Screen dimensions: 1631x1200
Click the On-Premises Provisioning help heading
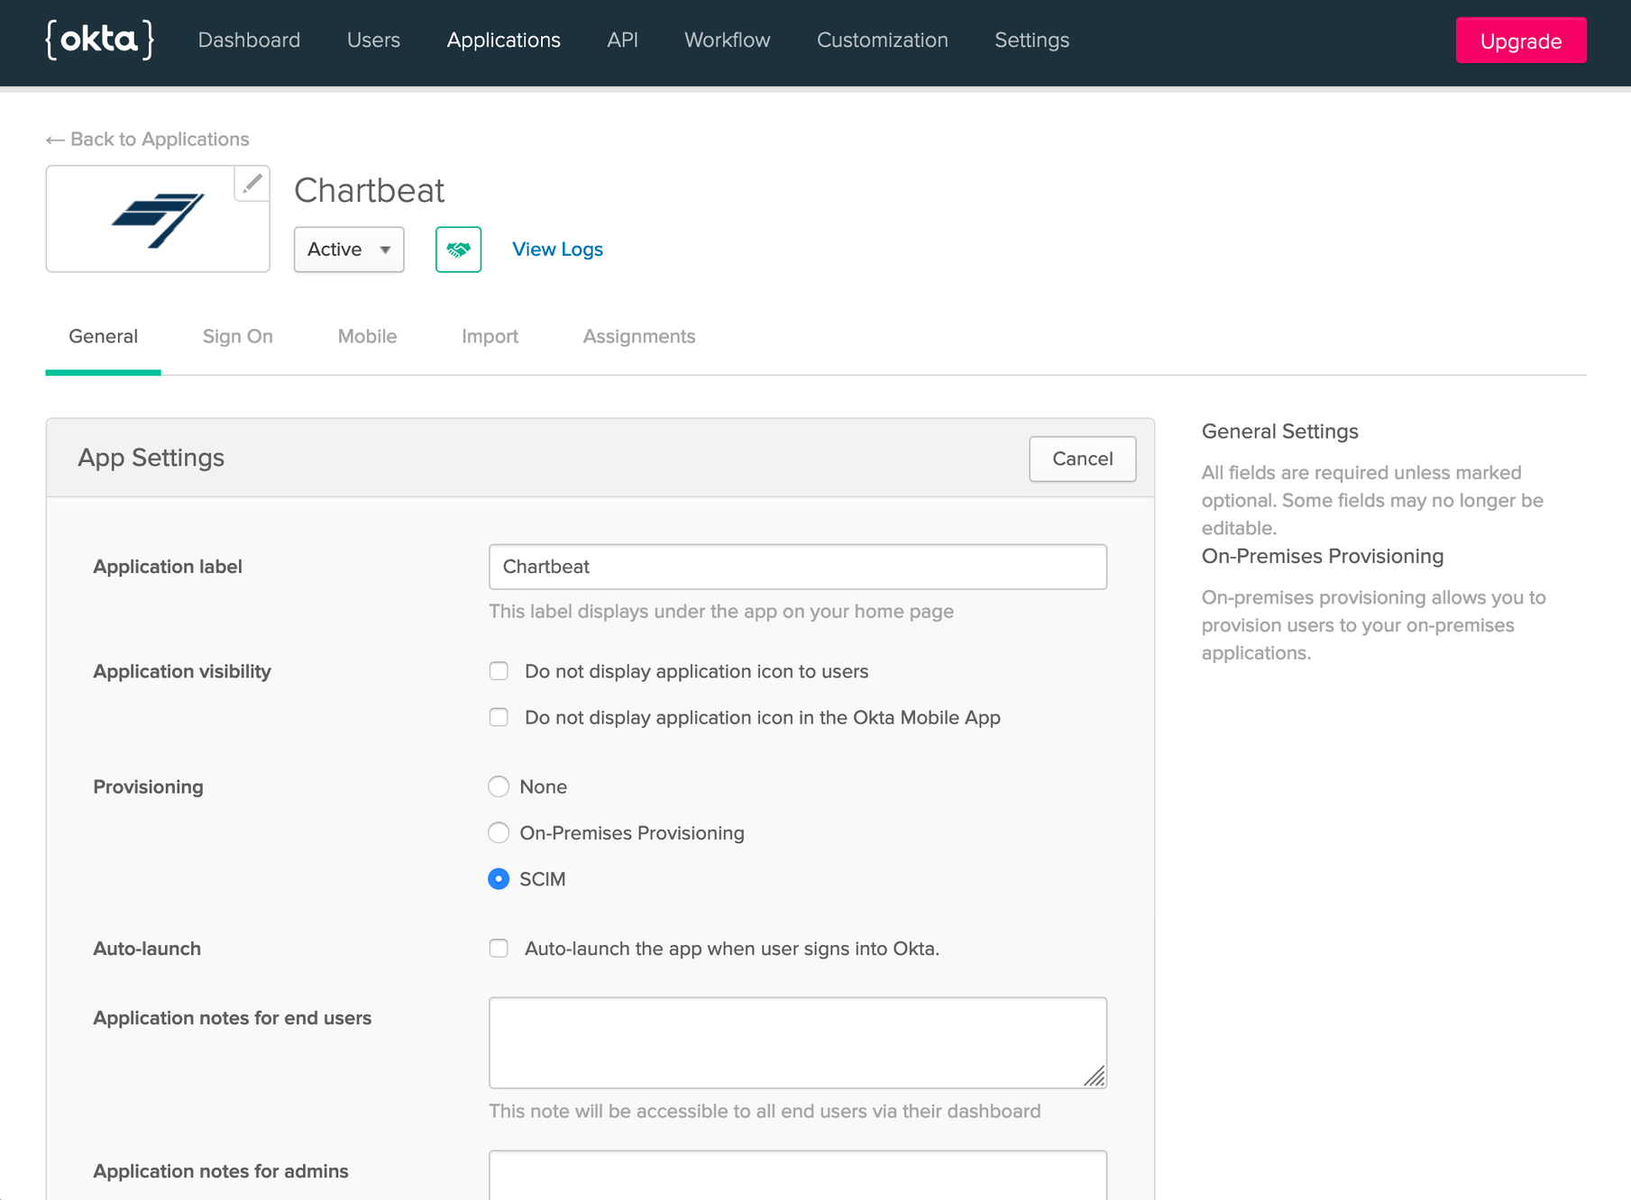1323,557
